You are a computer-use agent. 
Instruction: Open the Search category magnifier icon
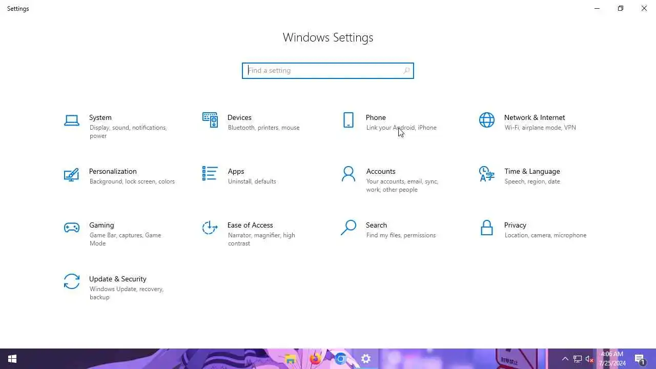click(348, 228)
